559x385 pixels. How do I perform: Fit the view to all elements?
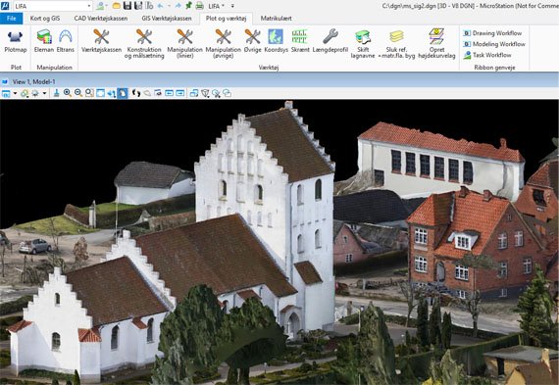pyautogui.click(x=101, y=93)
